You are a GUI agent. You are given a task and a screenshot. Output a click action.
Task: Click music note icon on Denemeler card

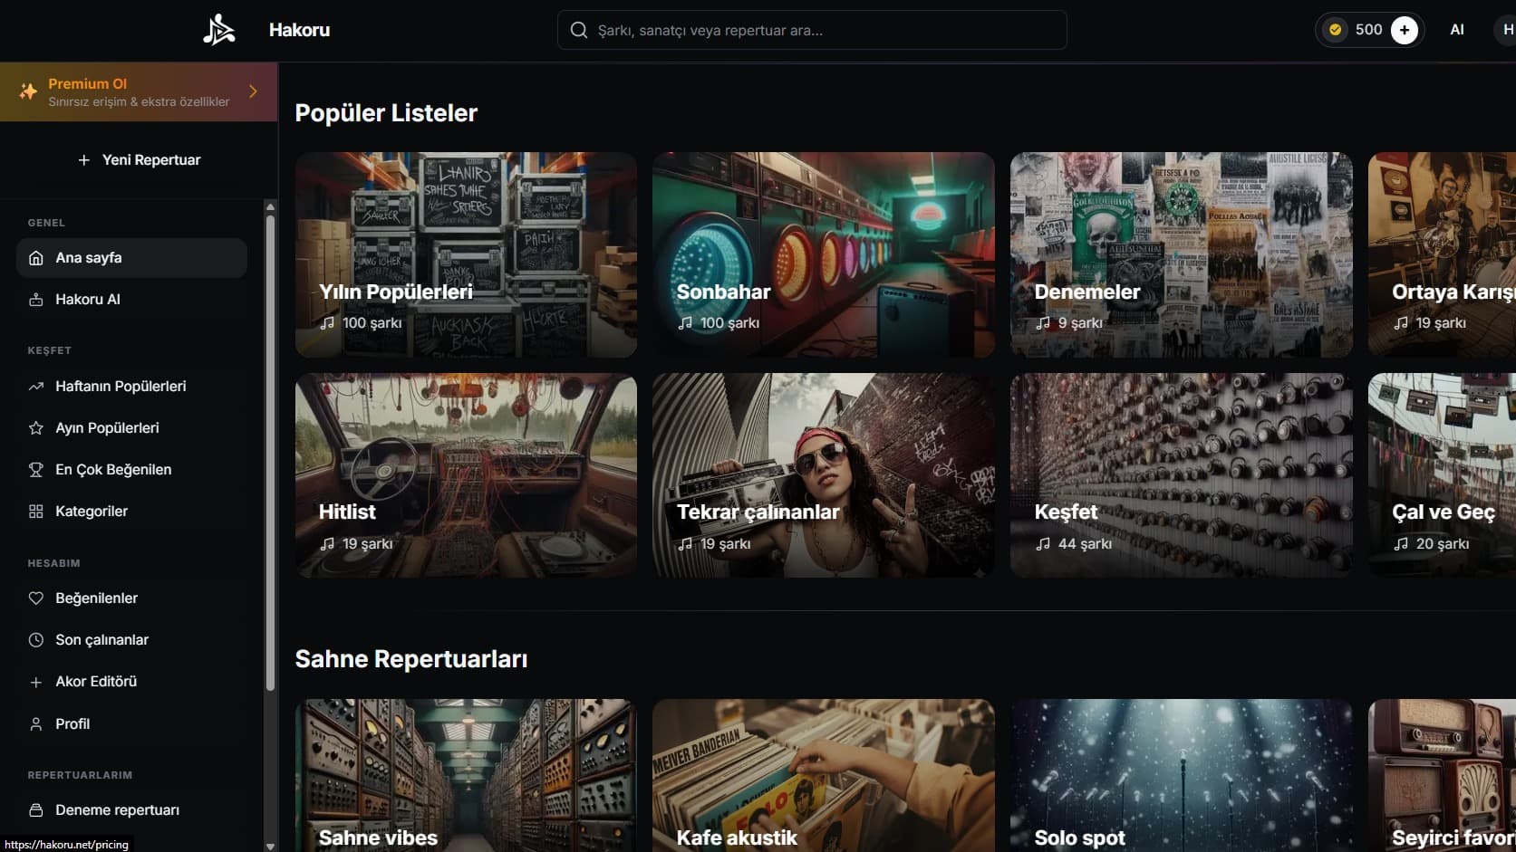pyautogui.click(x=1043, y=323)
